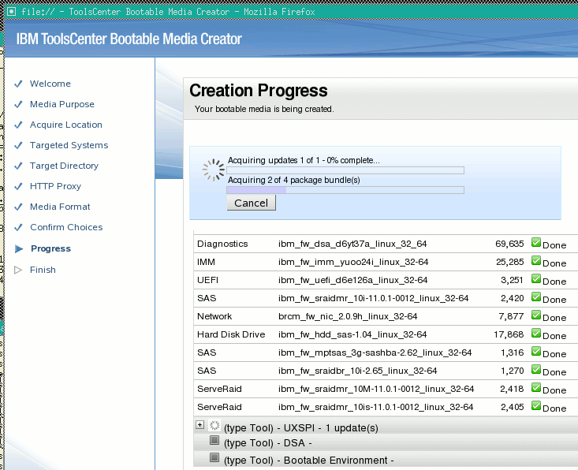578x470 pixels.
Task: Click ibm_fw_dsa_d6yt37a_linux_32_64 file name
Action: [x=352, y=244]
